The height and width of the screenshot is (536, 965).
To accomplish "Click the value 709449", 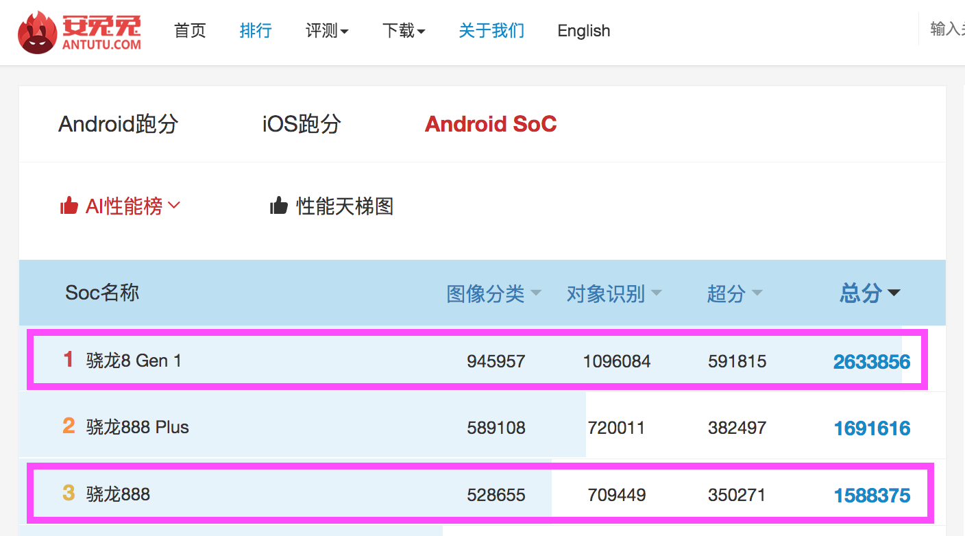I will 617,495.
